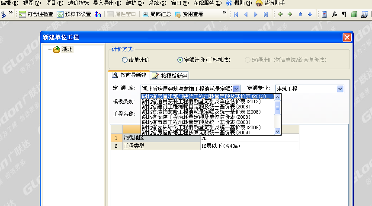Click the fx formula icon
The width and height of the screenshot is (372, 206).
coord(334,14)
